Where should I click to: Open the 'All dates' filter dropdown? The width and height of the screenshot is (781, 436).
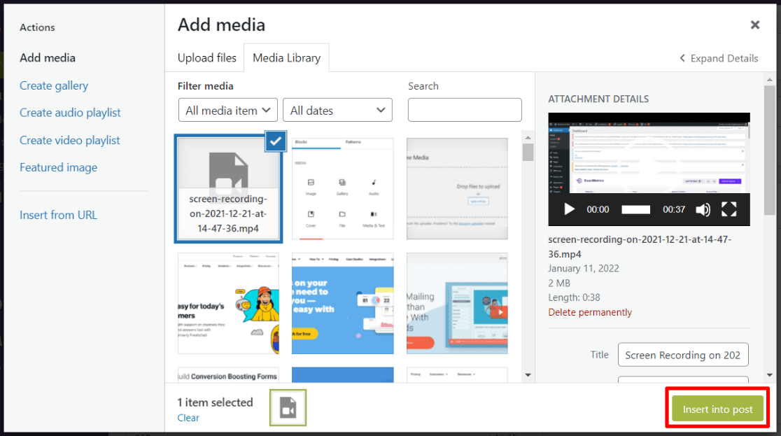(337, 110)
